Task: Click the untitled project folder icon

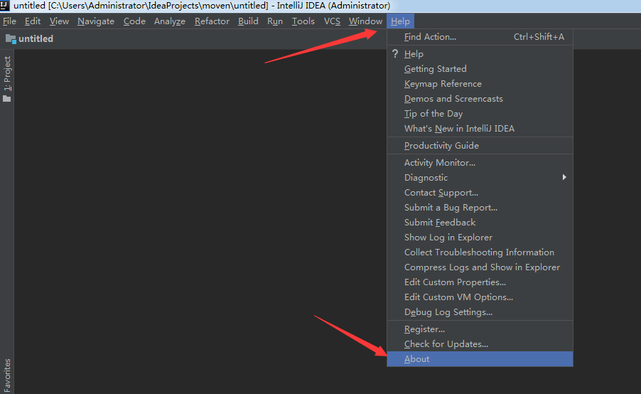Action: [11, 39]
